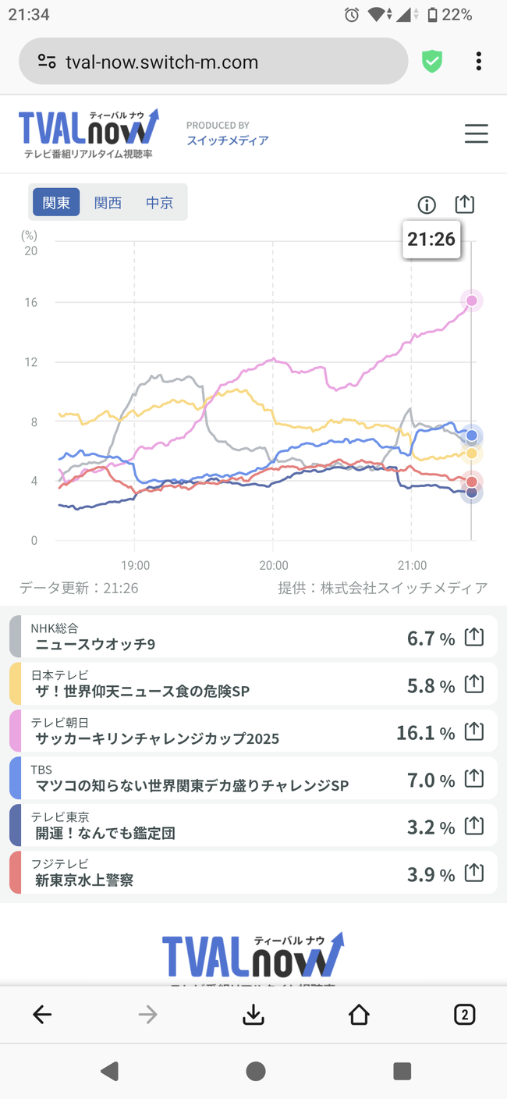Open the browser three-dot menu
Image resolution: width=507 pixels, height=1099 pixels.
(478, 62)
